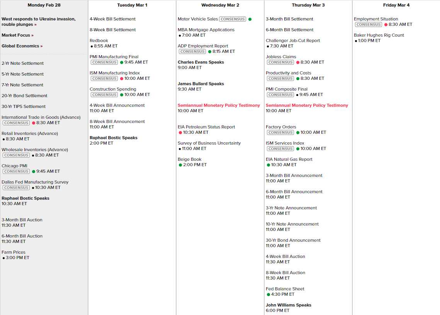Image resolution: width=440 pixels, height=315 pixels.
Task: Open Dallas Fed Manufacturing Survey entry
Action: (35, 182)
